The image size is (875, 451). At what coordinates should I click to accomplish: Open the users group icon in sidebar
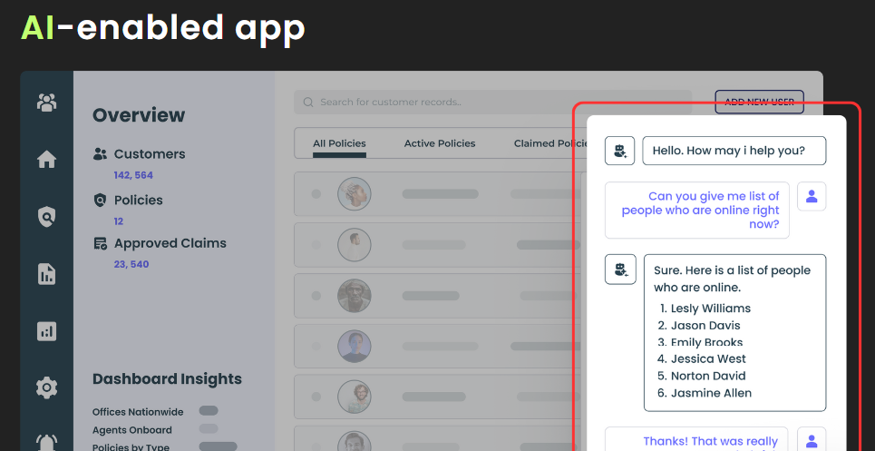[46, 103]
